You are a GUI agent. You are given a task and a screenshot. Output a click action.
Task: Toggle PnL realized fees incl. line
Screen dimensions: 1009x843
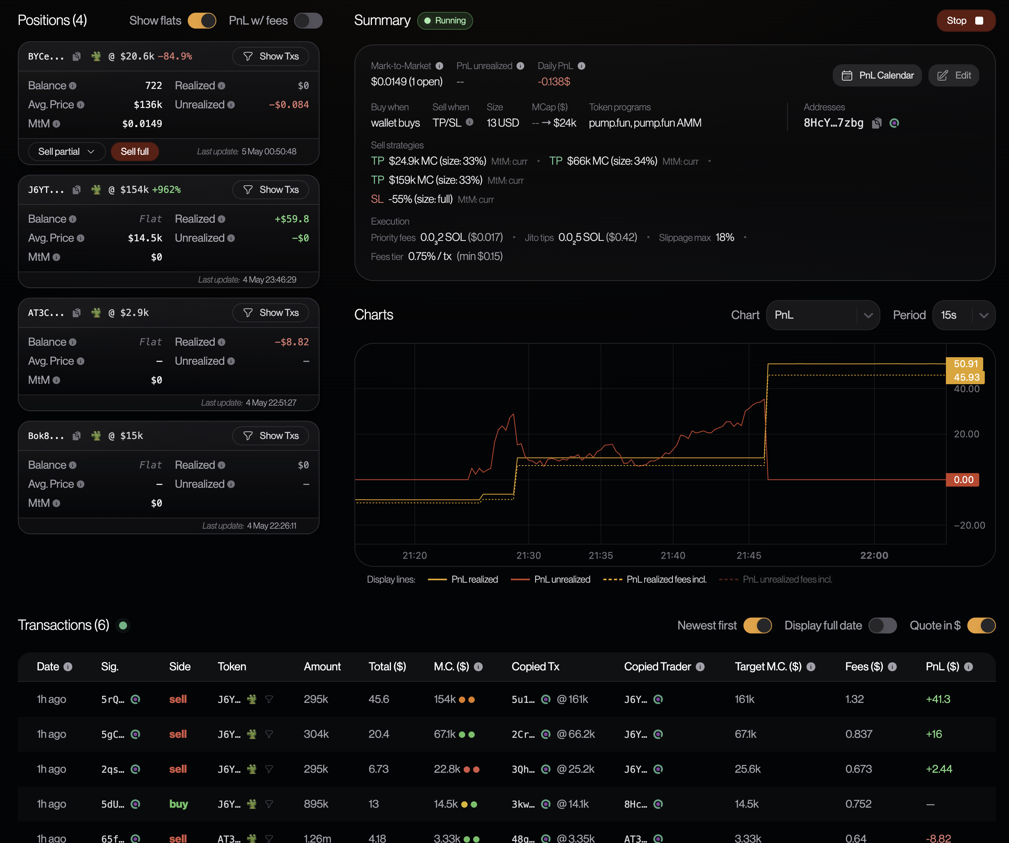[x=655, y=579]
